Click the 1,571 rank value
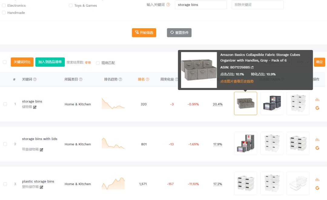327x200 pixels. coord(143,184)
